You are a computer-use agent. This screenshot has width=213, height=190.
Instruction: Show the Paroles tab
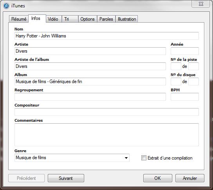pyautogui.click(x=106, y=19)
